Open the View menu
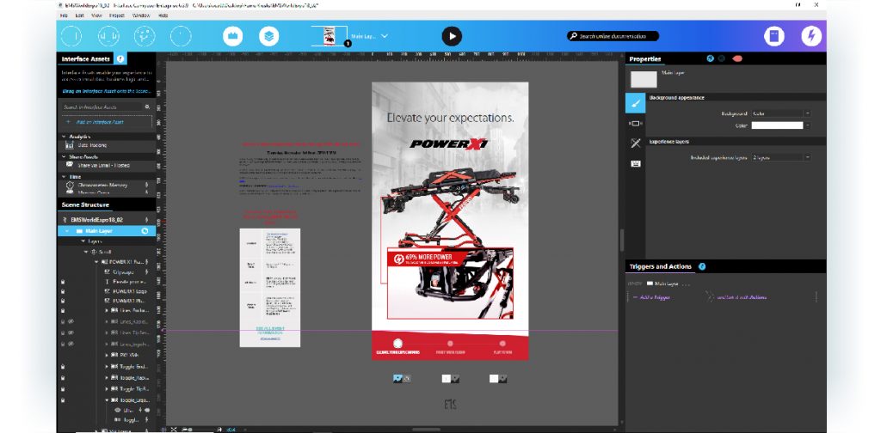881x433 pixels. [x=96, y=15]
